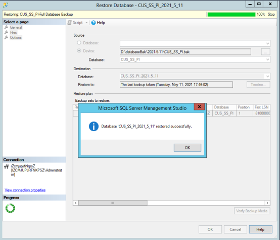Click the green 100% restore progress bar
Viewport: 280px width, 240px height.
click(231, 15)
